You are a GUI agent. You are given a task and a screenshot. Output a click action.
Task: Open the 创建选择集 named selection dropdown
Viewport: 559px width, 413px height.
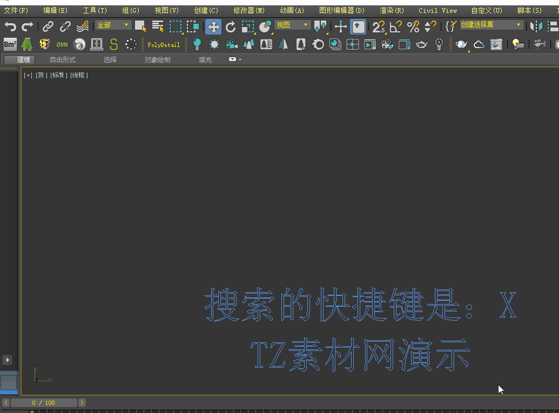point(491,25)
